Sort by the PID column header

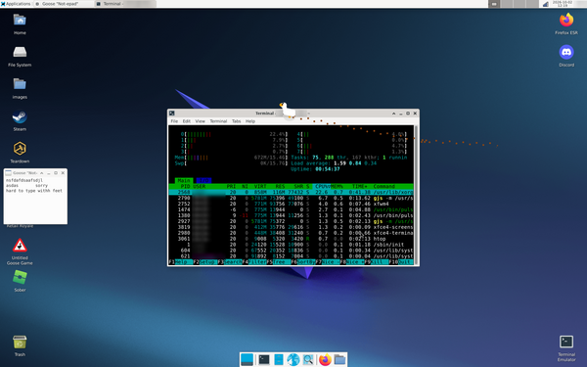185,186
